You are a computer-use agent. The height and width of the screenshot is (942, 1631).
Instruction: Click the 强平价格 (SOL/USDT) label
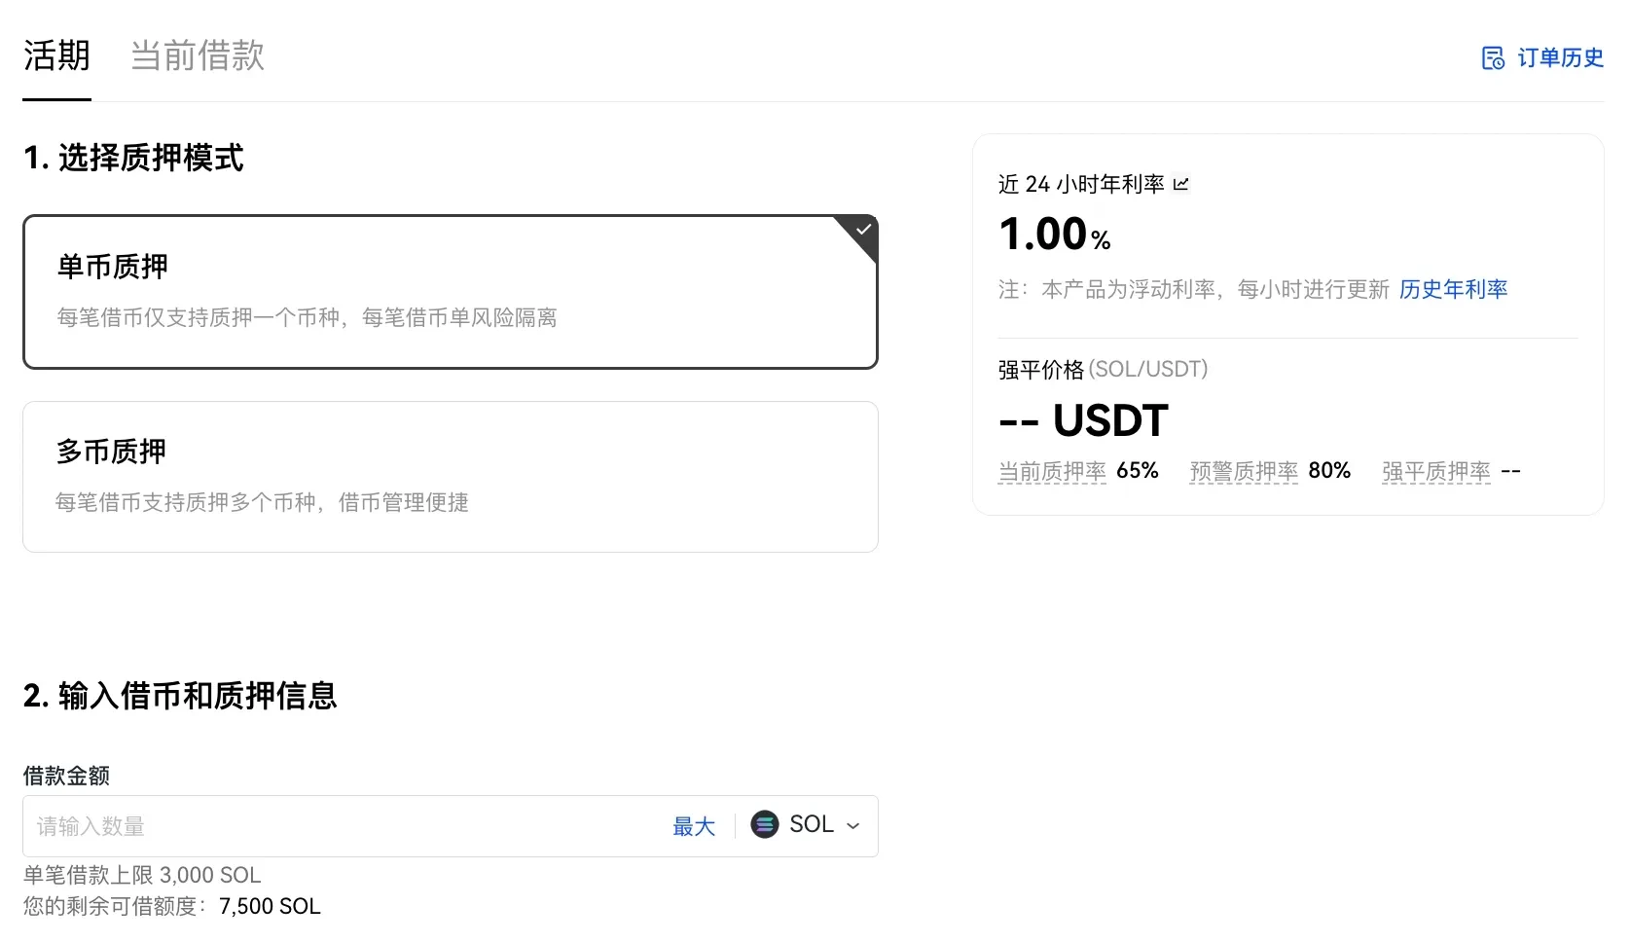pyautogui.click(x=1103, y=370)
